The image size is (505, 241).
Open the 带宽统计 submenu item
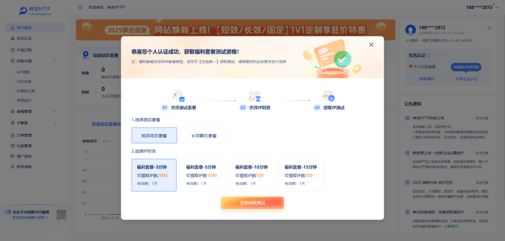point(24,100)
